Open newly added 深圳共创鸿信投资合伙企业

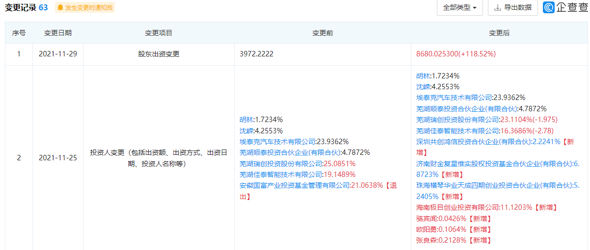point(474,142)
